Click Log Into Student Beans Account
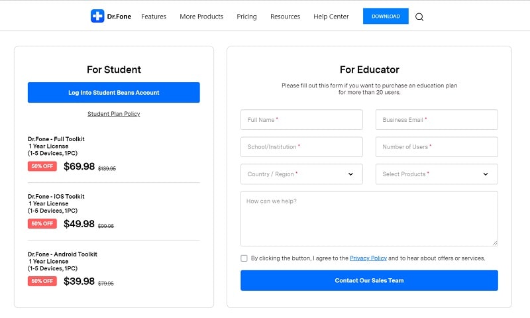Screen dimensions: 530x318 pos(114,93)
